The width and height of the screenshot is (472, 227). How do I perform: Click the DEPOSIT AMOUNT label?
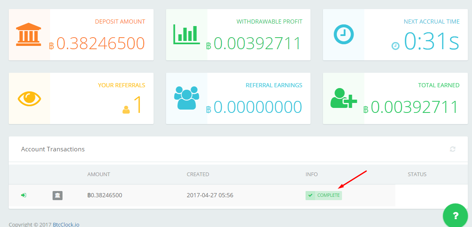coord(120,22)
